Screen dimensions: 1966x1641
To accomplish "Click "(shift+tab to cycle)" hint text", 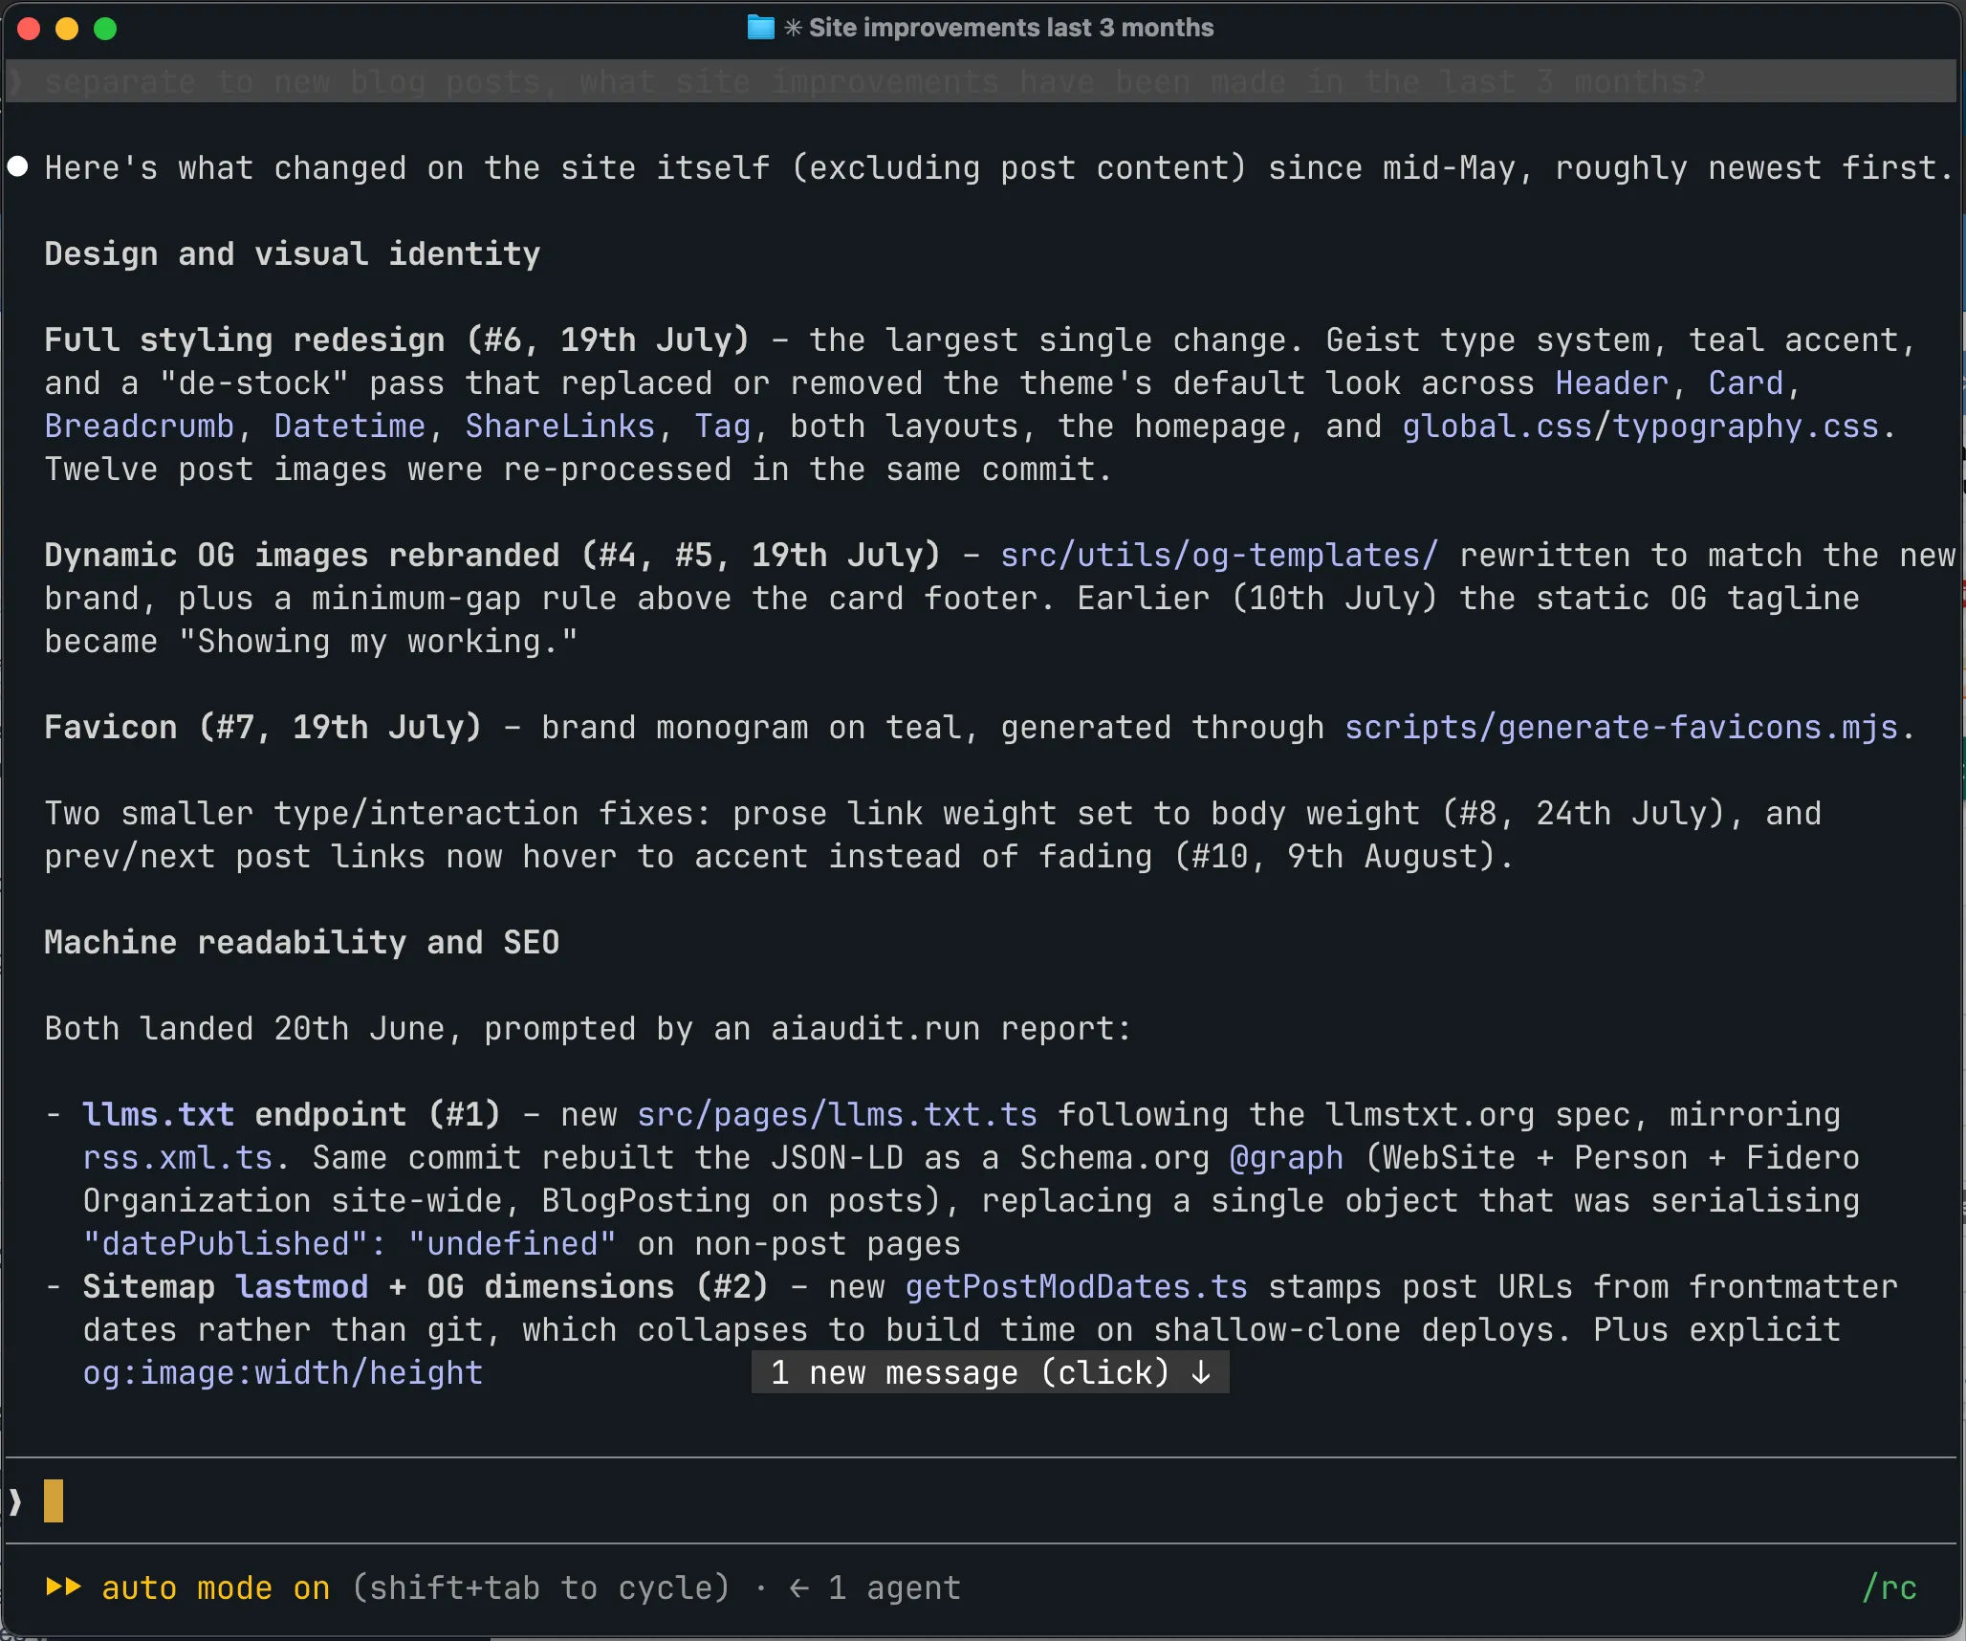I will tap(541, 1587).
